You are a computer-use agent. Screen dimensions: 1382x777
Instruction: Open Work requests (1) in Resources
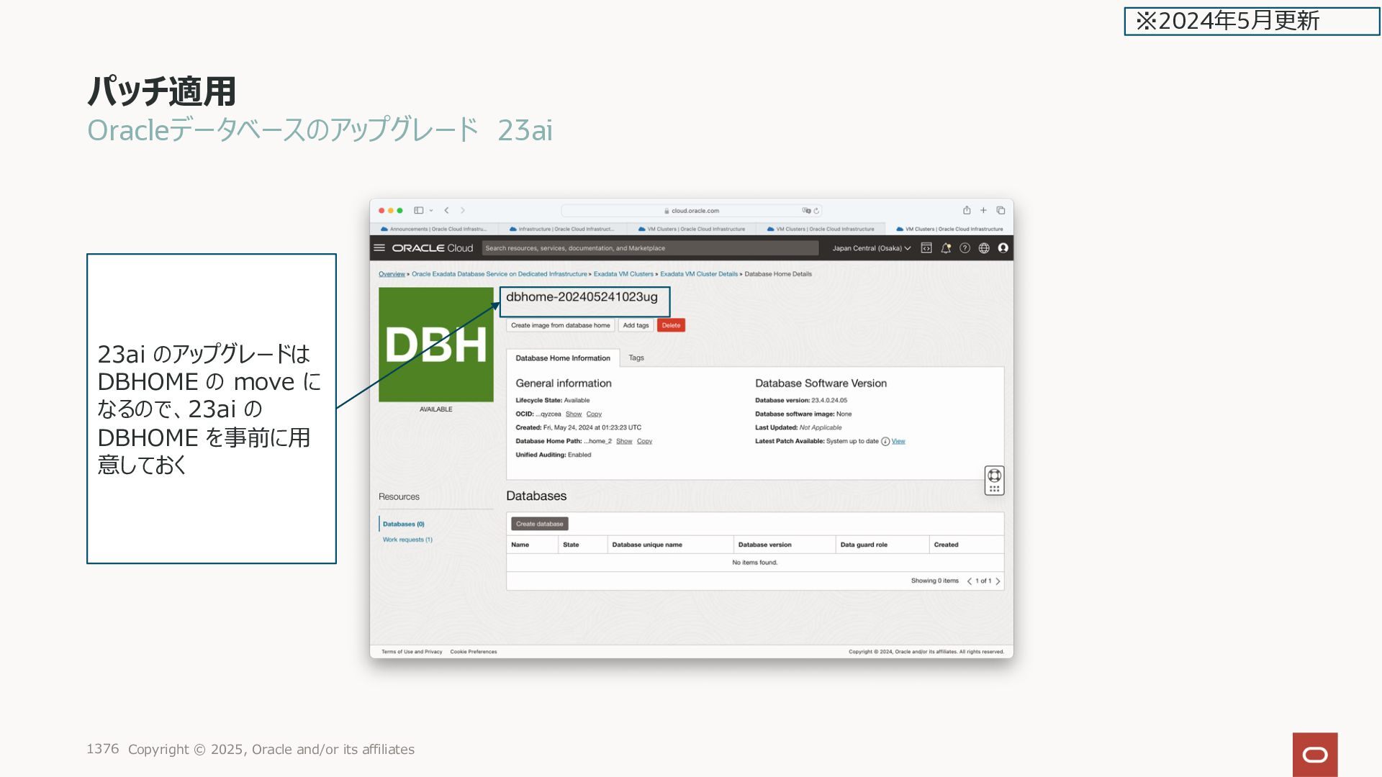(x=407, y=540)
